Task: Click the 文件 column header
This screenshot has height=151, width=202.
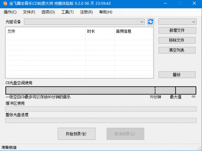Action: tap(45, 31)
